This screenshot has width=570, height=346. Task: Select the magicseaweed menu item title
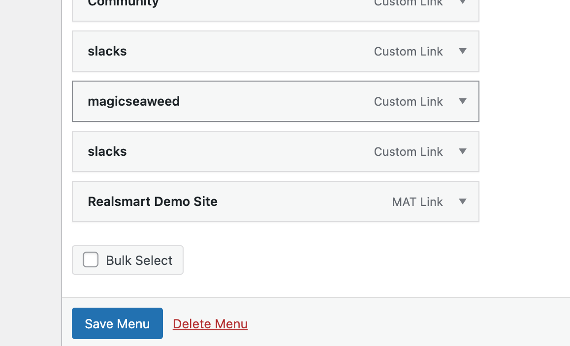133,101
